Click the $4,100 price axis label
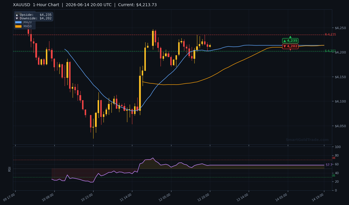 tap(340, 101)
